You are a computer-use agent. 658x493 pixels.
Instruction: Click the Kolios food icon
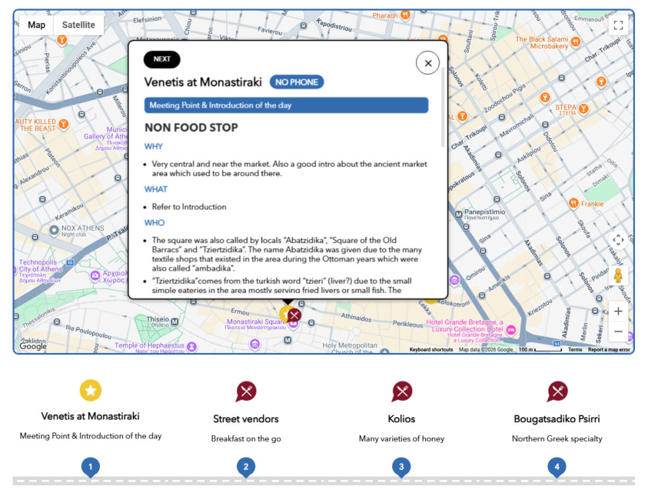pos(401,392)
